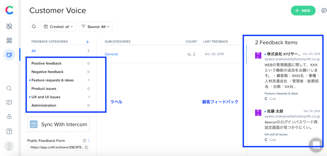The image size is (327, 156).
Task: Click the WEBの管理画面に関して feedback text
Action: click(x=292, y=76)
